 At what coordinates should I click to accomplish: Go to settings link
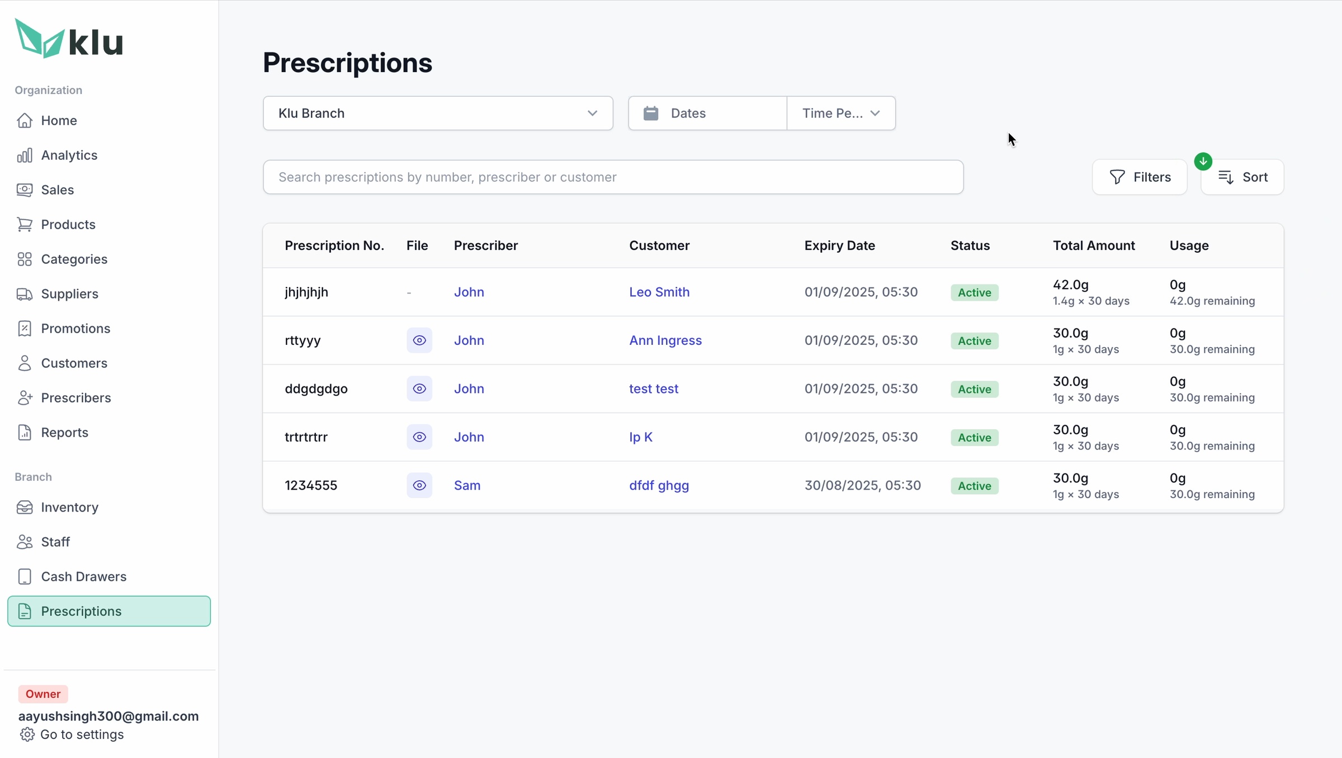[82, 735]
